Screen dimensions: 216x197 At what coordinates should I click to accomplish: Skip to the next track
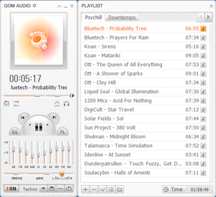point(54,117)
